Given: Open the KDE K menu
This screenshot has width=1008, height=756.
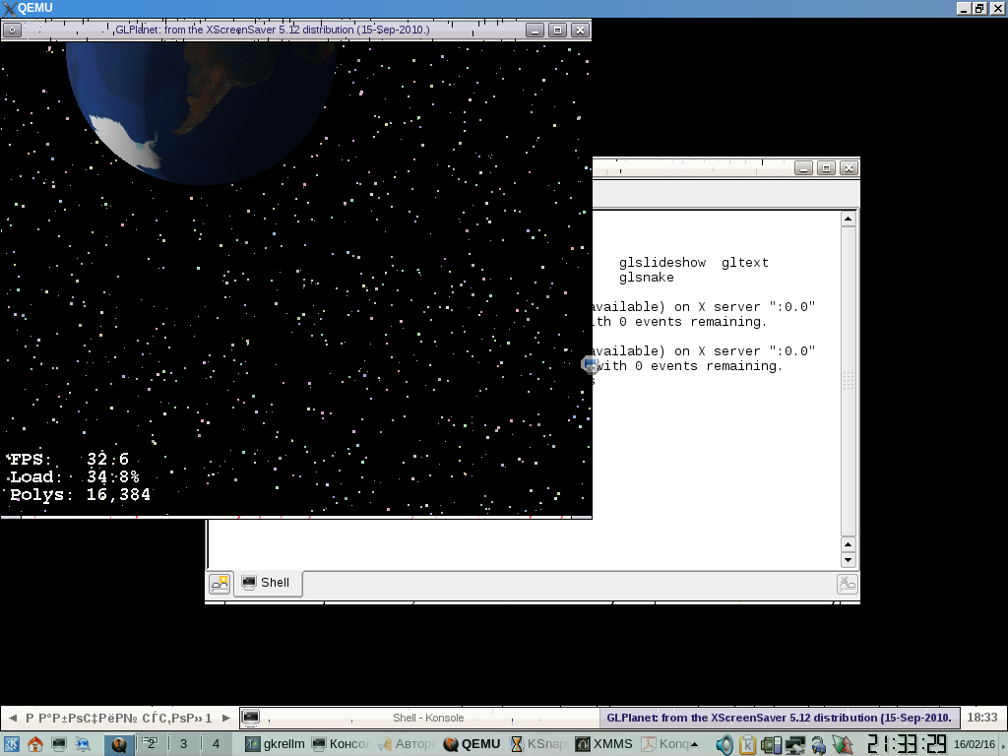Looking at the screenshot, I should 12,744.
